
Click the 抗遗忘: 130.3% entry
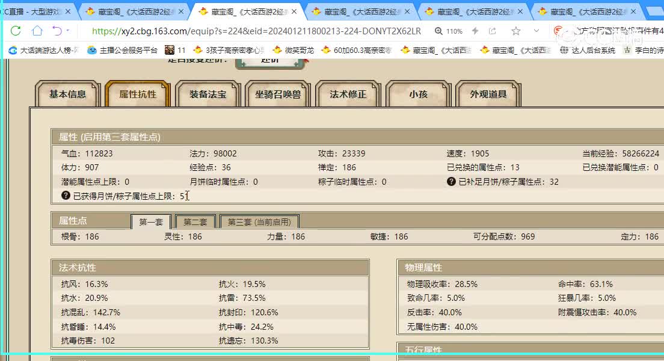click(248, 341)
